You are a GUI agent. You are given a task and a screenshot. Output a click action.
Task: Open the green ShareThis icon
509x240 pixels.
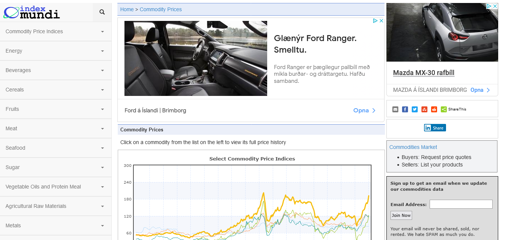click(x=444, y=109)
